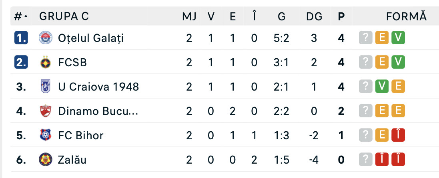
Task: Click U Craiova's green V form badge
Action: pos(382,87)
